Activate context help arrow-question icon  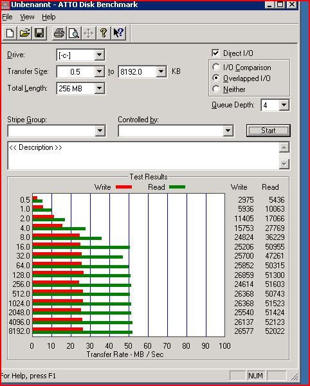[x=118, y=33]
